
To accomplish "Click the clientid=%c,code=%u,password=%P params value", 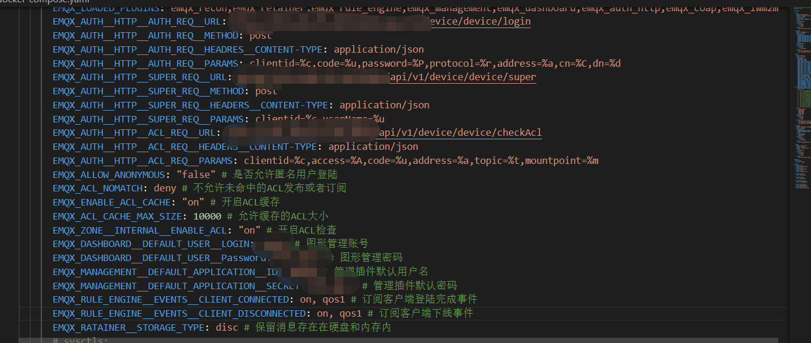I will pos(435,64).
